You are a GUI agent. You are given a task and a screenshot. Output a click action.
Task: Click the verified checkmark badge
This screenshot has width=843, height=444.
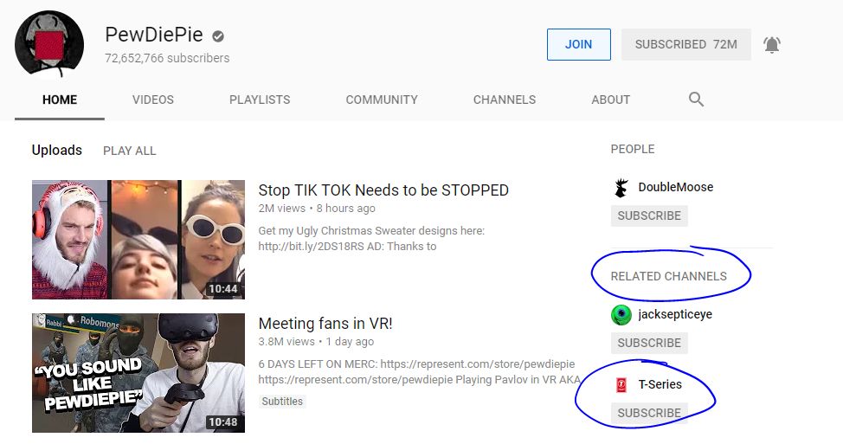point(219,36)
